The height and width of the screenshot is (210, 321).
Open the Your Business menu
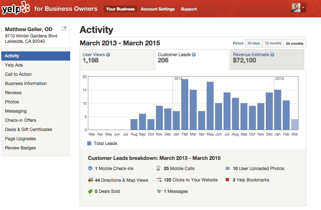click(120, 9)
